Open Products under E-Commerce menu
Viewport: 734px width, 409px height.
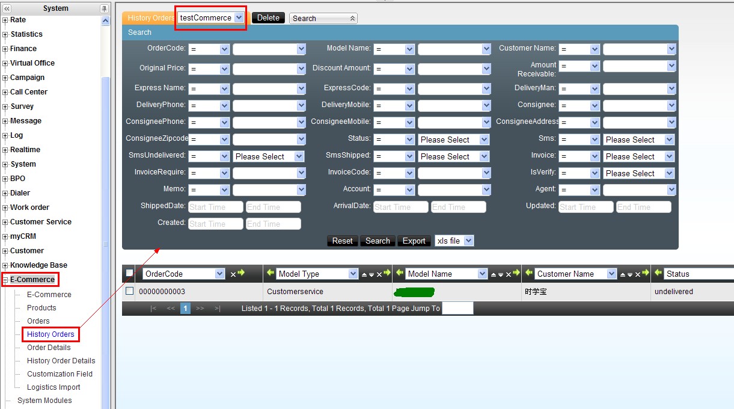41,308
